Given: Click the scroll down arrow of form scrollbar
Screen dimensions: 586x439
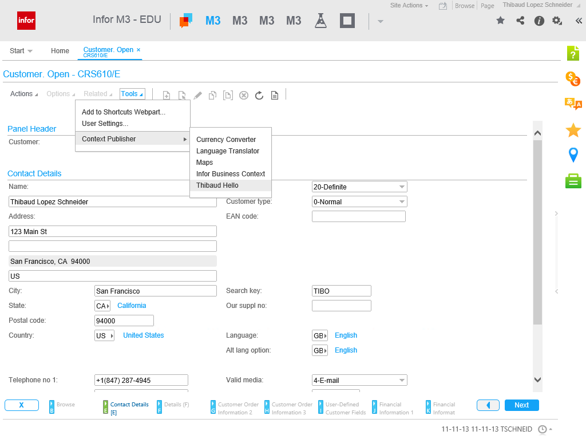Looking at the screenshot, I should click(537, 379).
